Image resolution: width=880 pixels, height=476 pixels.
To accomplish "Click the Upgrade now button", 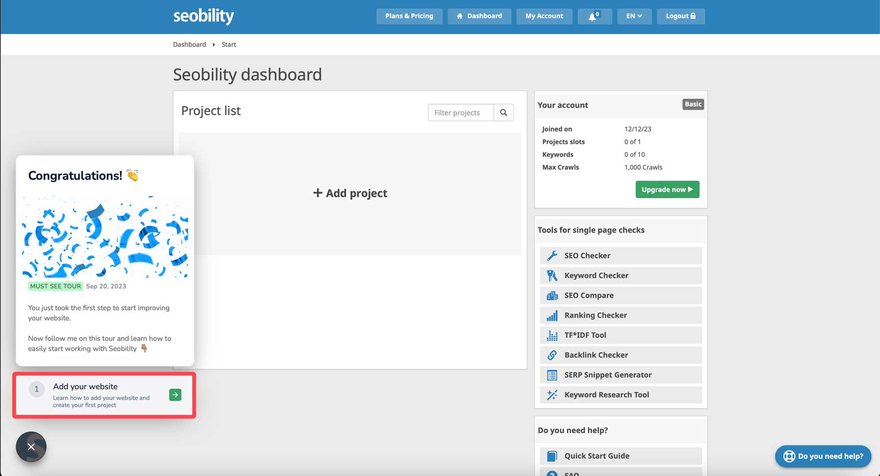I will (x=667, y=189).
